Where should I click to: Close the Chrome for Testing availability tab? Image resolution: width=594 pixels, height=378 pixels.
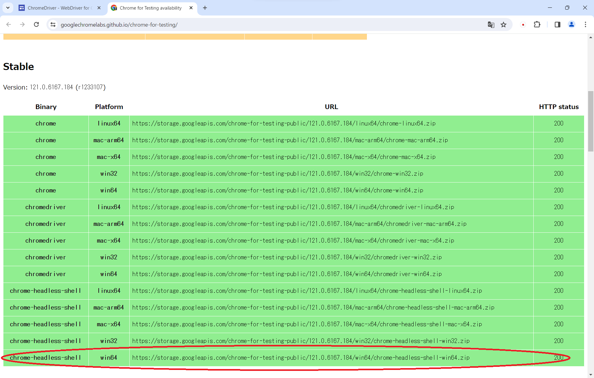[x=191, y=8]
